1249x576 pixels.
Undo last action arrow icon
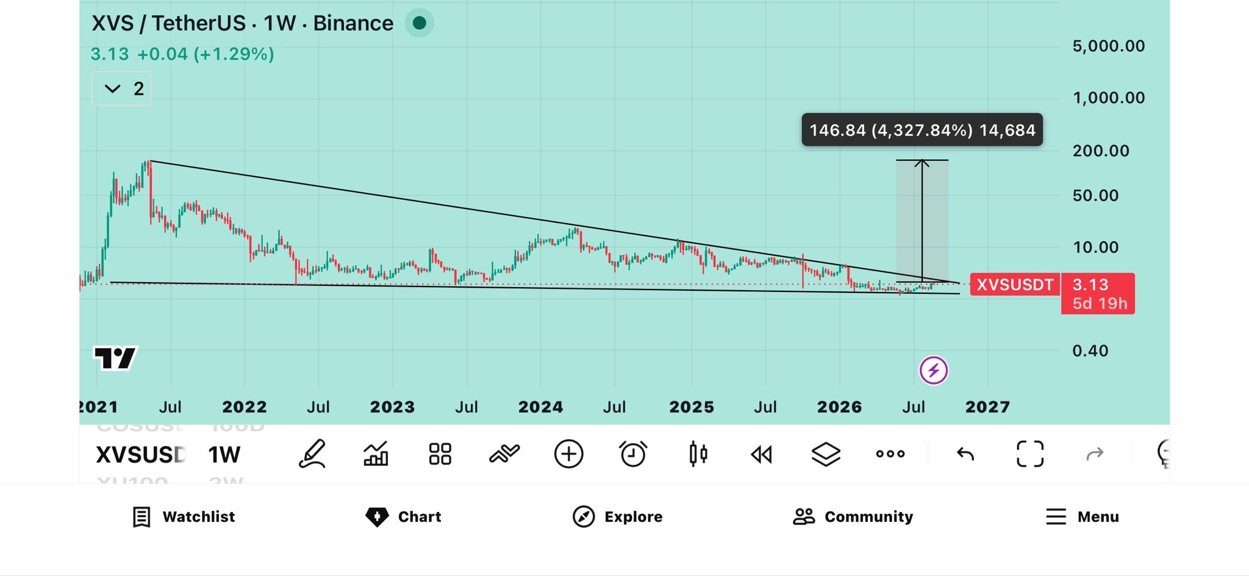click(x=965, y=454)
